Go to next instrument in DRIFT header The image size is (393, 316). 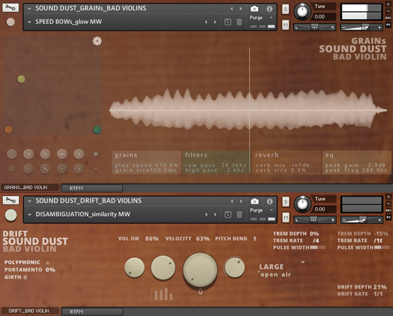click(241, 201)
